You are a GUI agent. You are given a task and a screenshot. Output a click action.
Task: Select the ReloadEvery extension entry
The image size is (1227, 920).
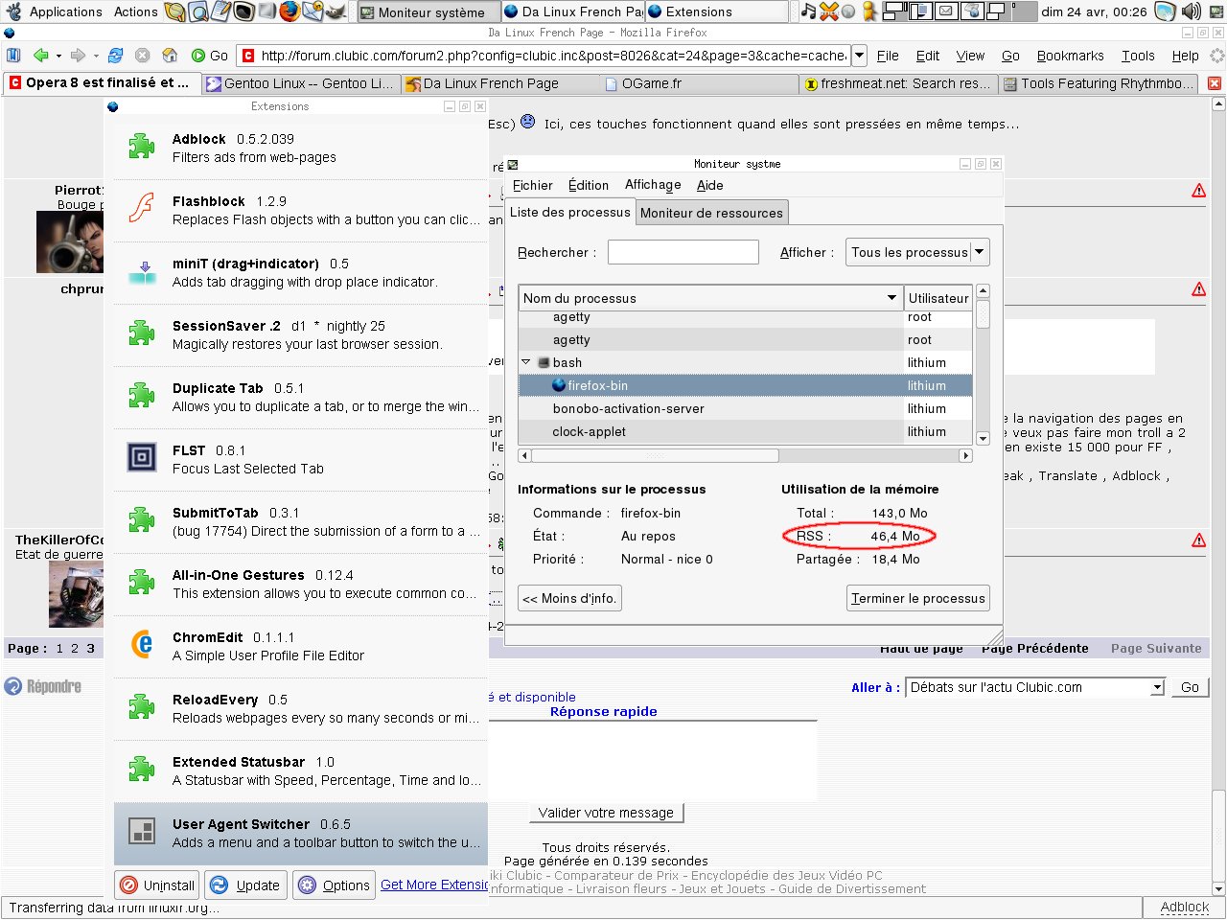tap(301, 708)
